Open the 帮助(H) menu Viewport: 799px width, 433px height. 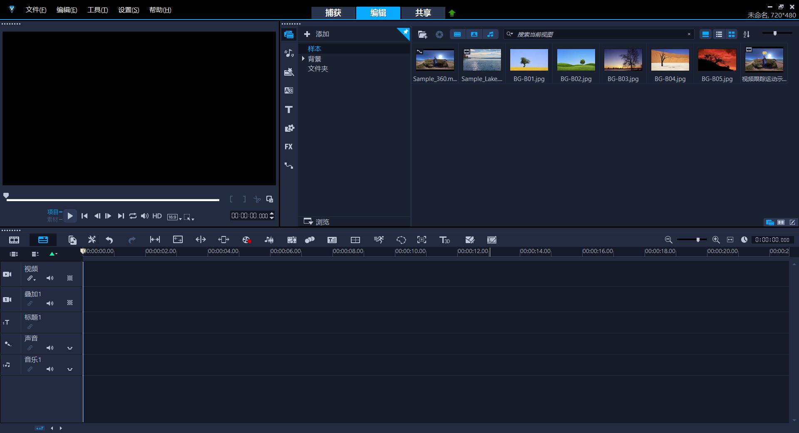pos(160,10)
